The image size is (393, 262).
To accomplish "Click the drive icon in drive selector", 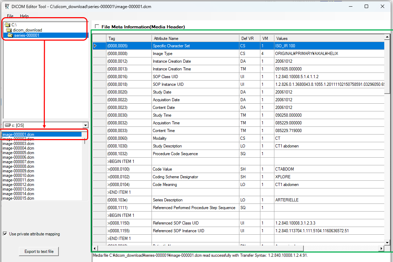I will [x=7, y=125].
